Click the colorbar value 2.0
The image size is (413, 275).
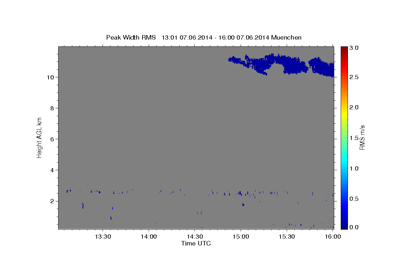pyautogui.click(x=354, y=107)
